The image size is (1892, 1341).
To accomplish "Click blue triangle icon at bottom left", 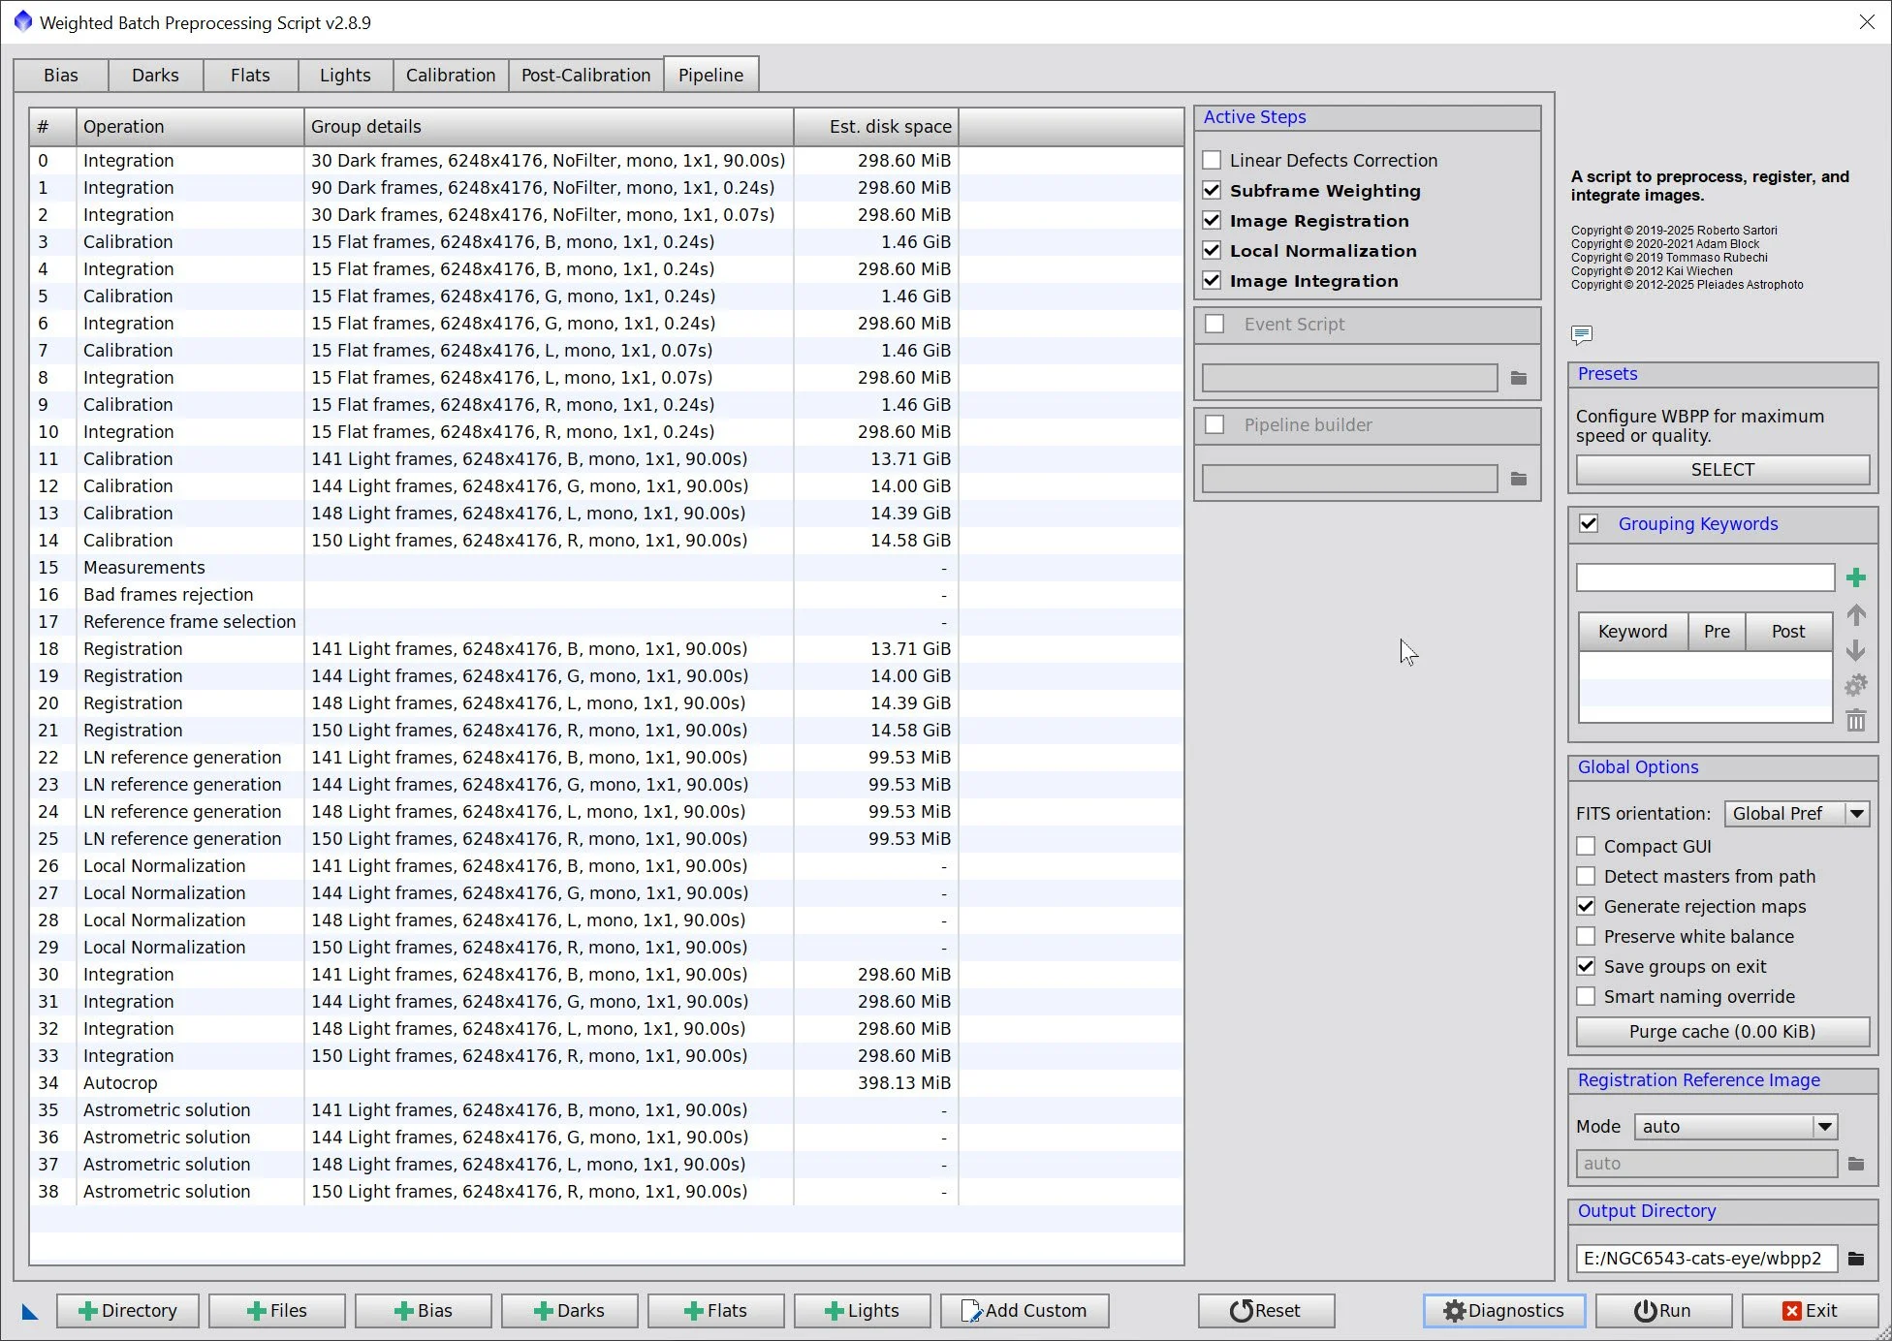I will 30,1312.
